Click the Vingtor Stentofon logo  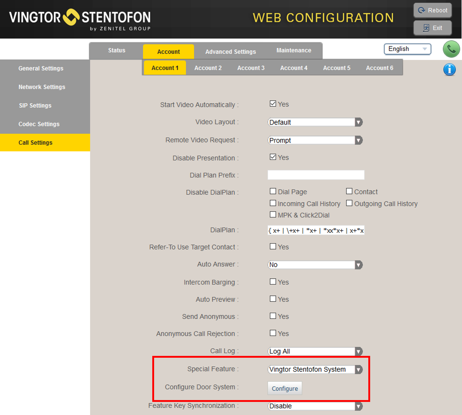point(80,19)
